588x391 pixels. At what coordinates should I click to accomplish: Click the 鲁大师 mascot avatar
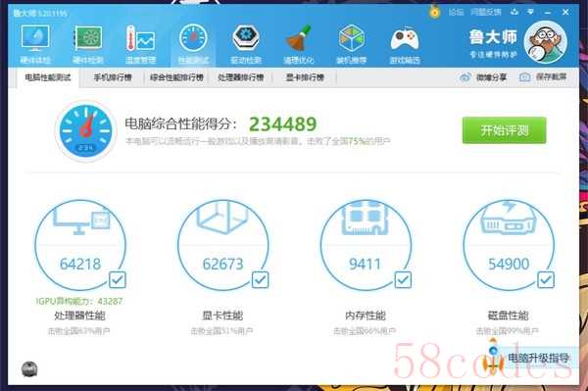pos(545,42)
